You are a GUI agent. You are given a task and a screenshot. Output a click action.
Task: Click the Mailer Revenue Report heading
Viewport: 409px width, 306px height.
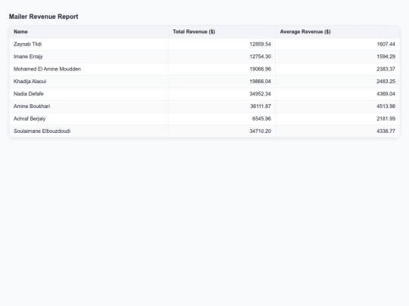coord(44,17)
